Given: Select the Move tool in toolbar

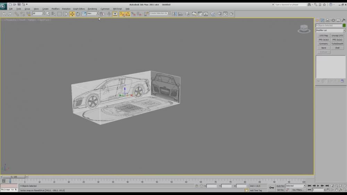Looking at the screenshot, I should coord(72,14).
